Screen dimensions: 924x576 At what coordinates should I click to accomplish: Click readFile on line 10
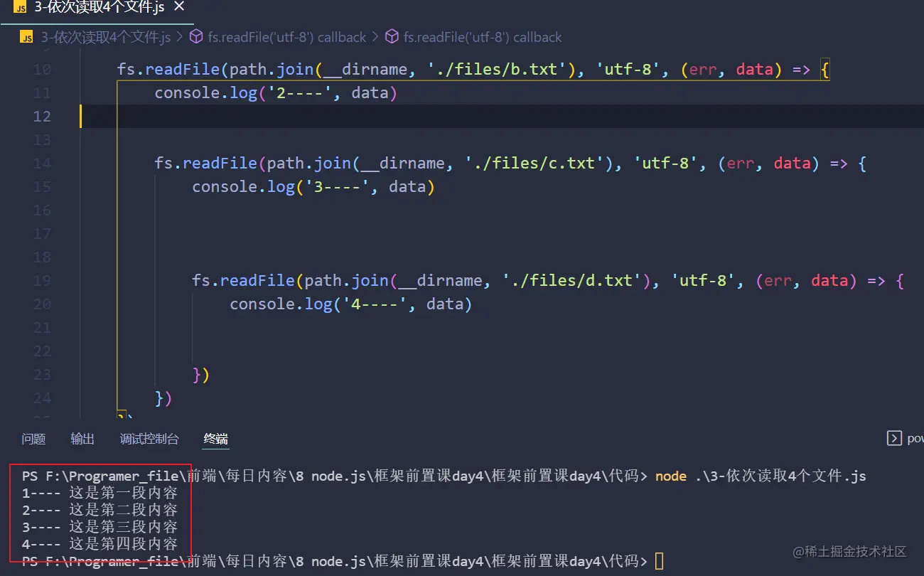coord(183,70)
